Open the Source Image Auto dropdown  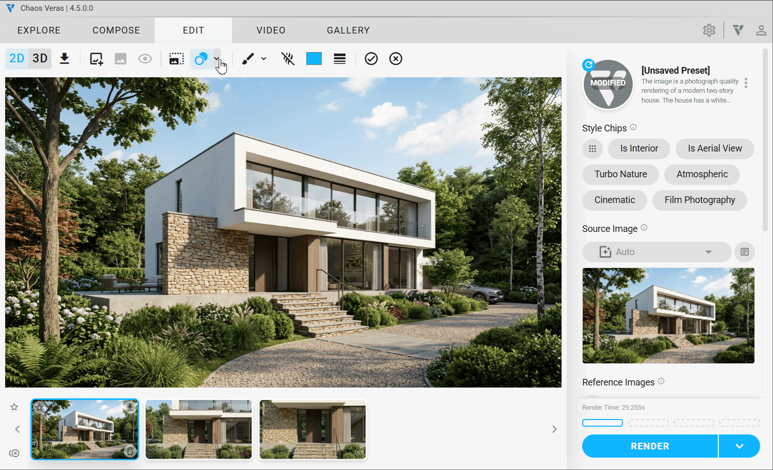pos(657,252)
